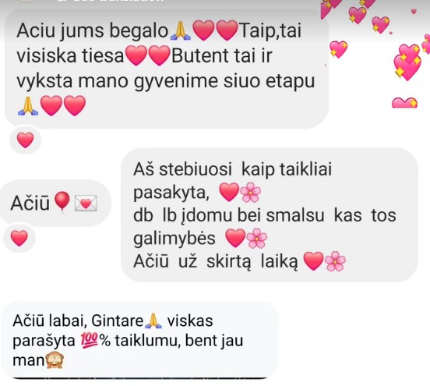
Task: Click the heart reaction under the first message
Action: (x=25, y=140)
